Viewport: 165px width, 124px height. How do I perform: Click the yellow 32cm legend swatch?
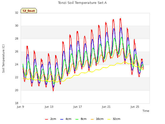pyautogui.click(x=109, y=119)
